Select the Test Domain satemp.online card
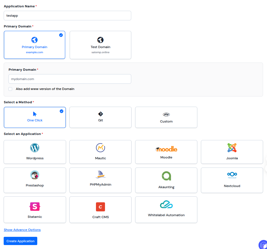The width and height of the screenshot is (267, 249). [100, 45]
